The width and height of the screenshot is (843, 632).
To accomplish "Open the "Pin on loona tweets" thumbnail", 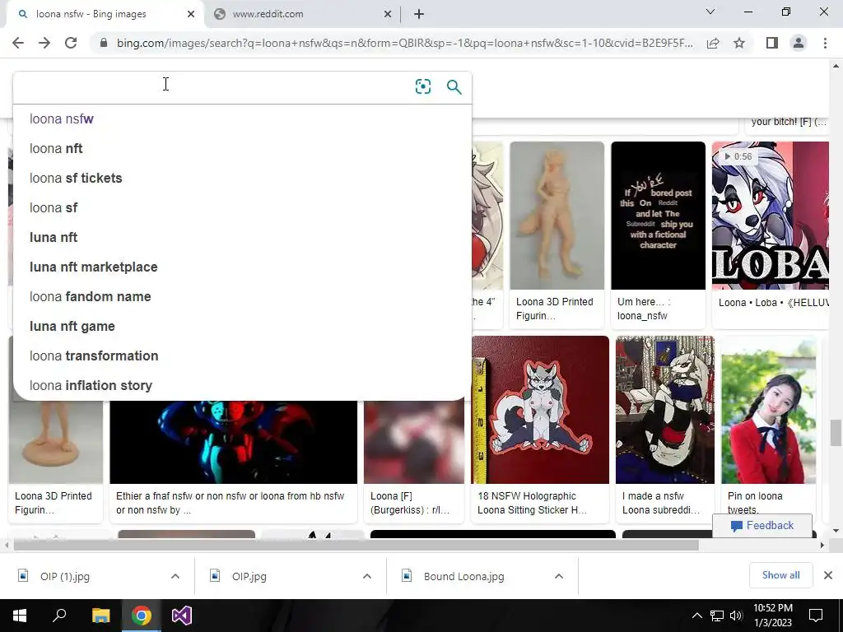I will tap(768, 410).
